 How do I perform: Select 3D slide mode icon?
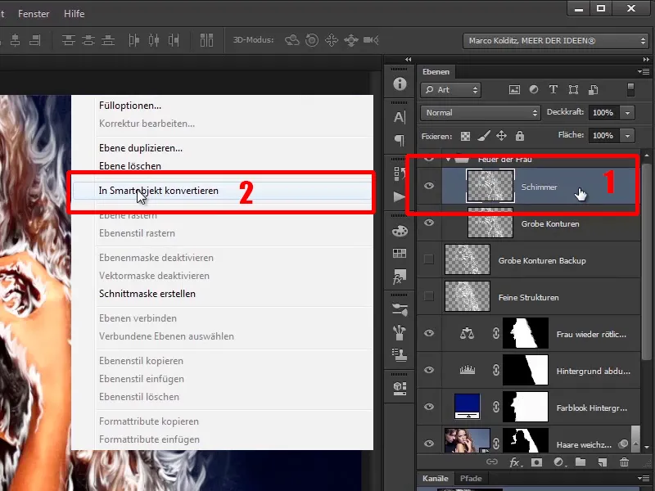coord(351,40)
